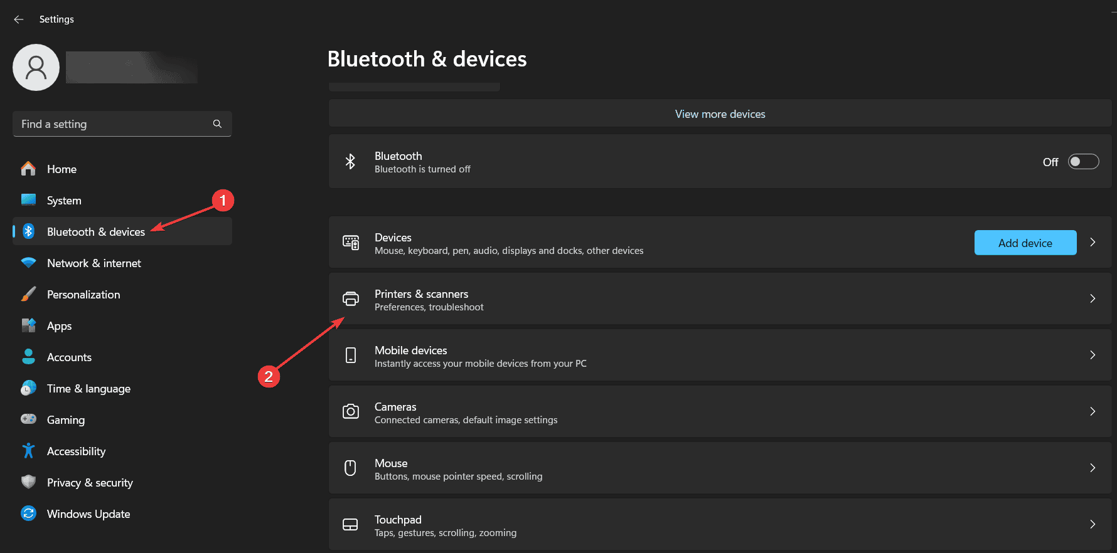Click the Privacy shield icon

click(28, 482)
